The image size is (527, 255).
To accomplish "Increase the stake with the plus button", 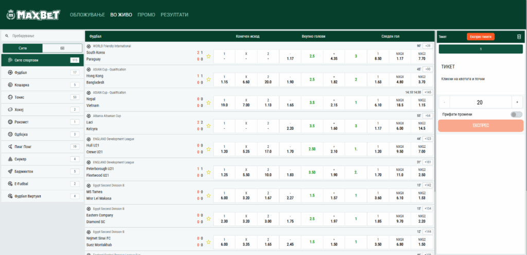I will pos(517,102).
